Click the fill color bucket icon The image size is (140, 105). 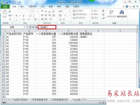click(23, 19)
